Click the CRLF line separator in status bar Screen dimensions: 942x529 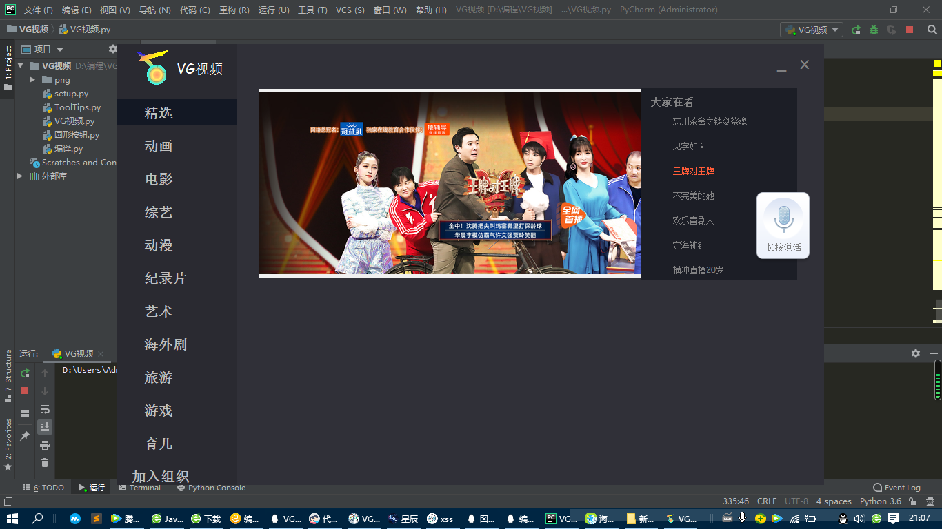pyautogui.click(x=767, y=501)
